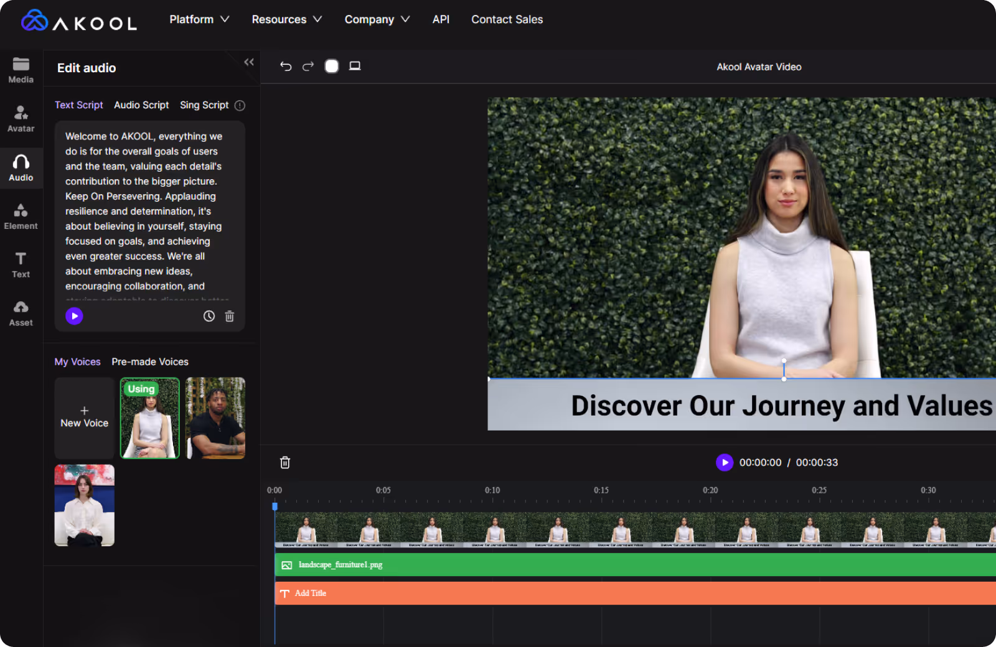Click the Contact Sales link
Image resolution: width=996 pixels, height=647 pixels.
pos(507,19)
